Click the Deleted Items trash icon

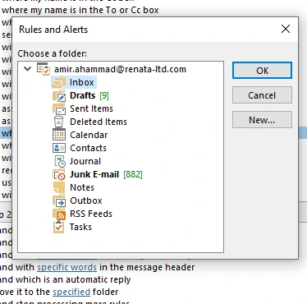coord(59,122)
